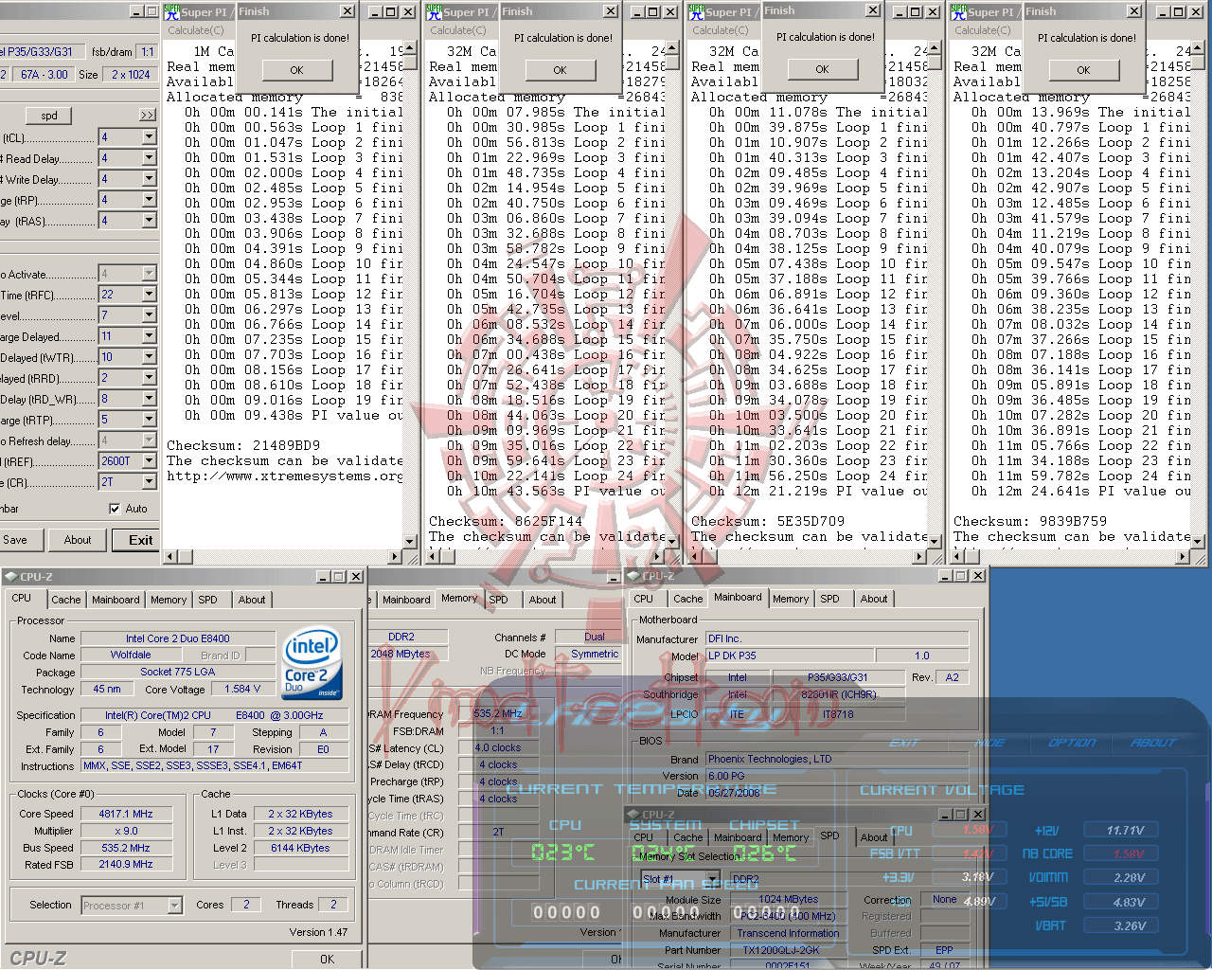This screenshot has height=970, width=1212.
Task: Click OPTION in the hardware monitor overlay
Action: tap(1072, 743)
